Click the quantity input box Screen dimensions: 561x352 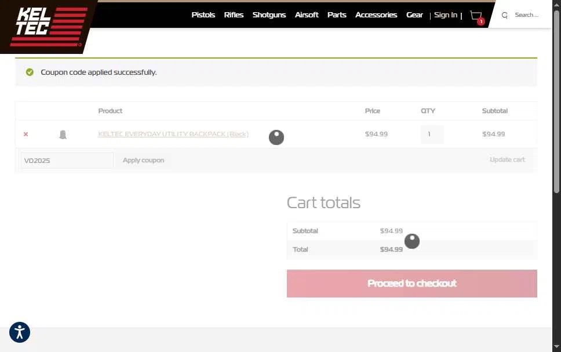(432, 135)
